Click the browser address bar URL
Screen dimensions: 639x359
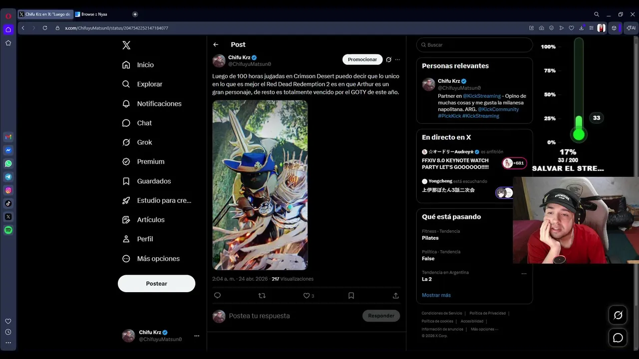click(116, 28)
